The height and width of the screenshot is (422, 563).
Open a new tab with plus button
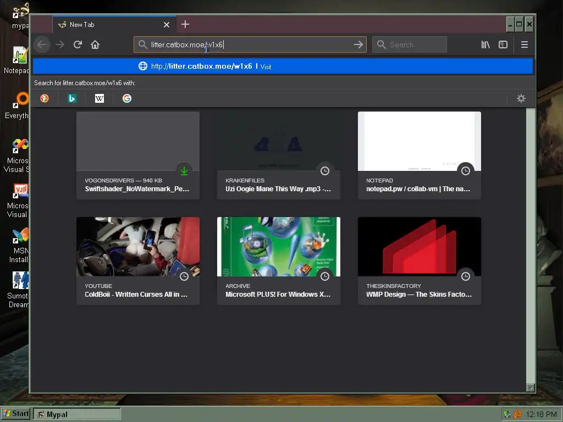(x=185, y=24)
